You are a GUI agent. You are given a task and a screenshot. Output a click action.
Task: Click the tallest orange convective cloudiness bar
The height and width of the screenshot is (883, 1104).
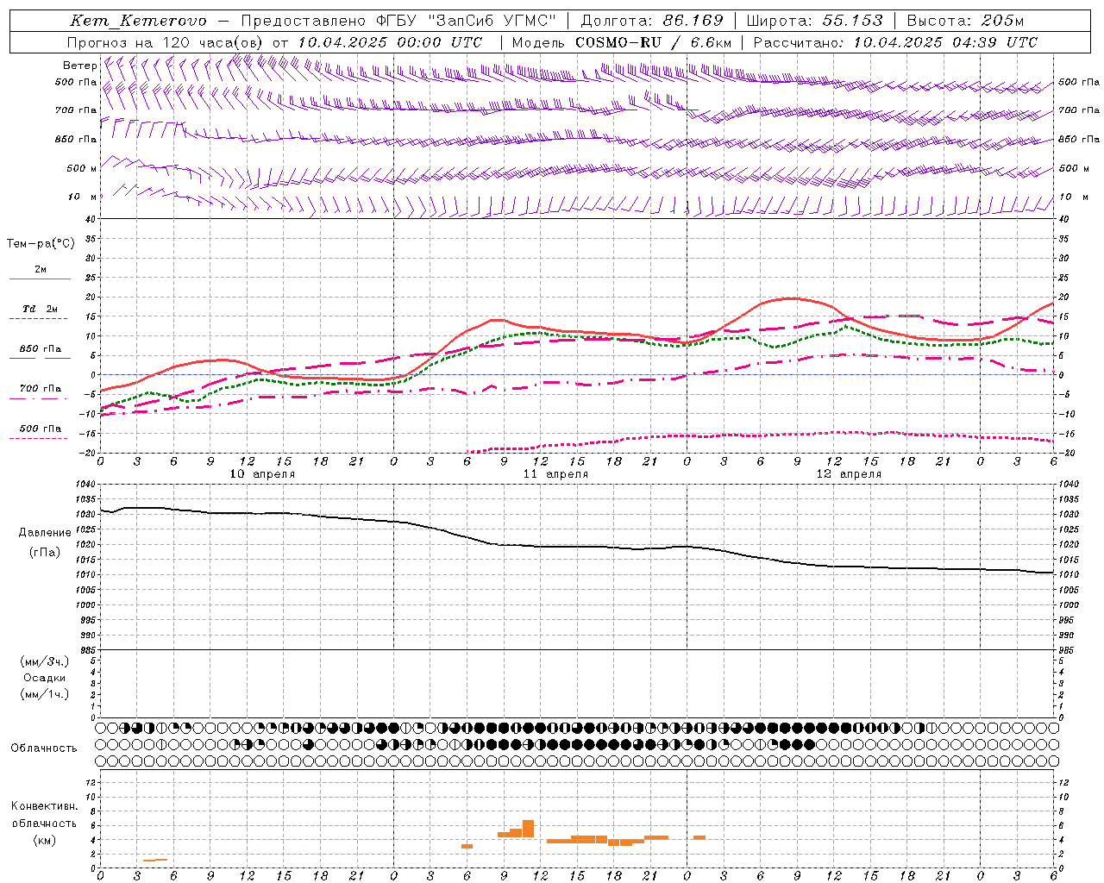528,829
